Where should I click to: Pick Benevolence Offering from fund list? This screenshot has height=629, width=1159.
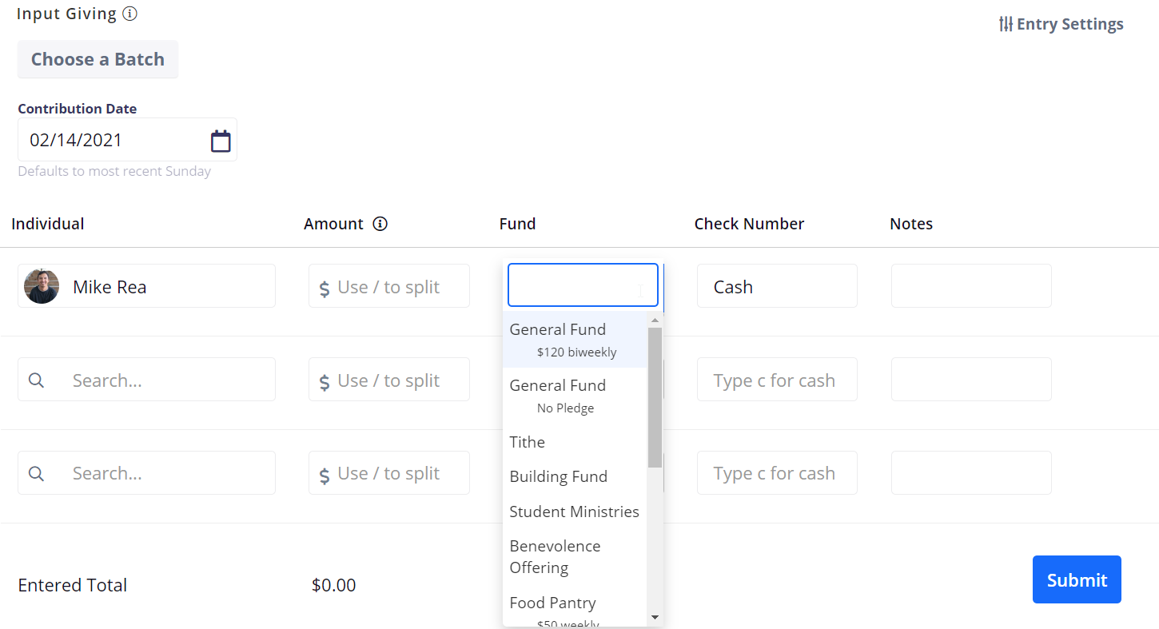556,556
